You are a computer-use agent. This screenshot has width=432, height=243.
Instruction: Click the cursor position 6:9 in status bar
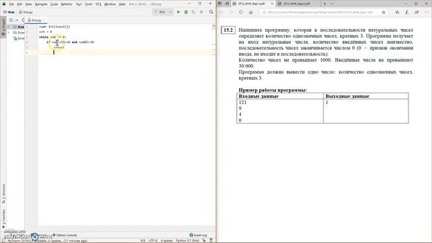point(142,240)
